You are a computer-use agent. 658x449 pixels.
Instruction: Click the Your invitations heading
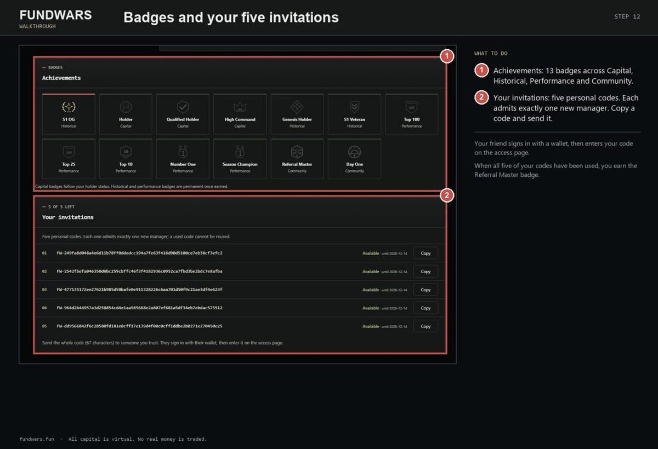68,217
